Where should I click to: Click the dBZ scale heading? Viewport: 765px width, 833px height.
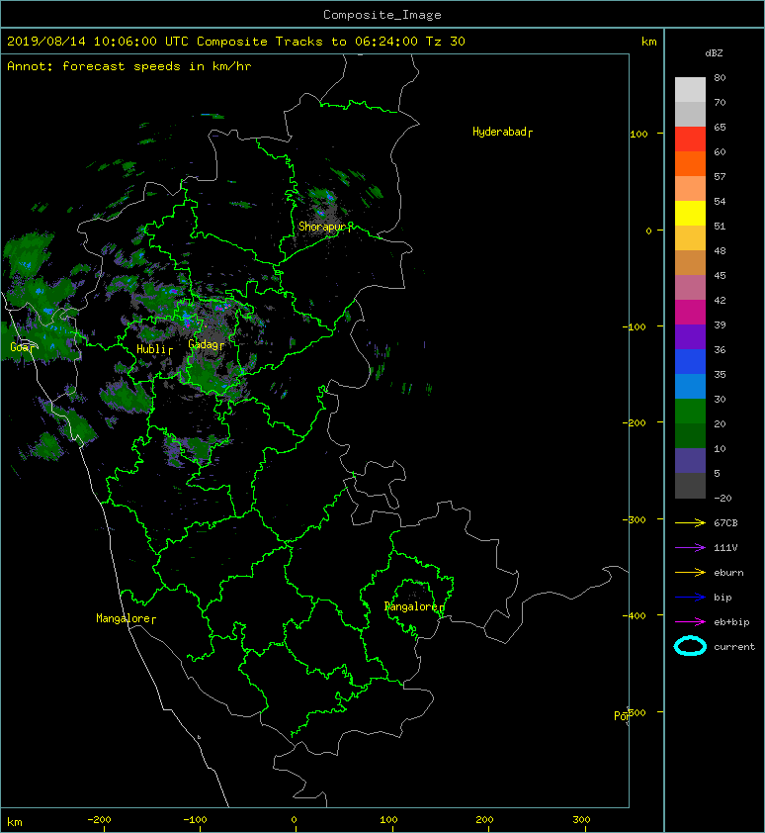pos(714,53)
